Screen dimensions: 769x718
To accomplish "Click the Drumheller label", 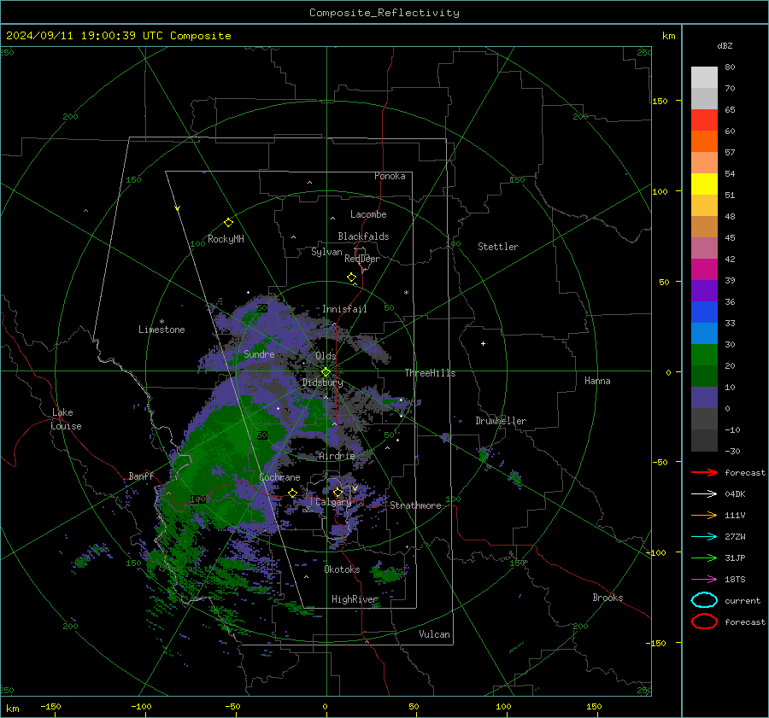I will click(501, 421).
